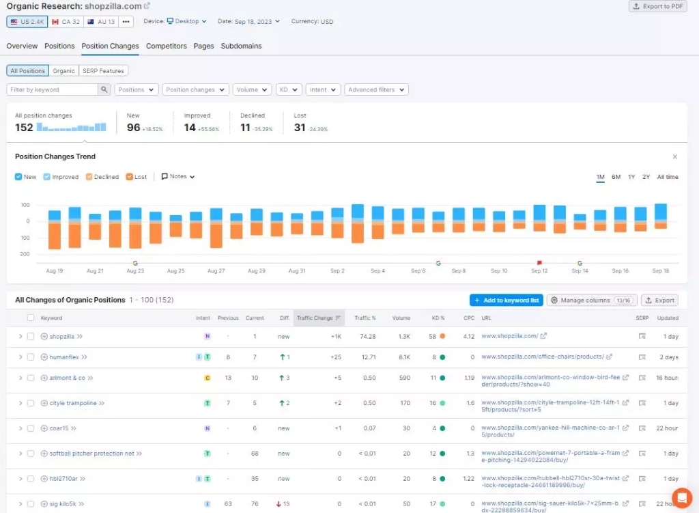
Task: Close the Position Changes Trend panel
Action: [675, 156]
